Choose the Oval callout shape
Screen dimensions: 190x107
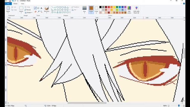pos(65,12)
